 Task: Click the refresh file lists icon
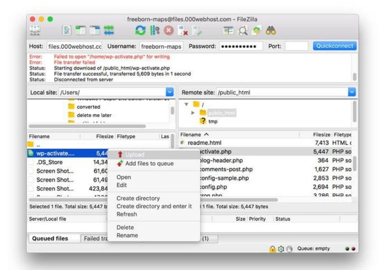(141, 31)
